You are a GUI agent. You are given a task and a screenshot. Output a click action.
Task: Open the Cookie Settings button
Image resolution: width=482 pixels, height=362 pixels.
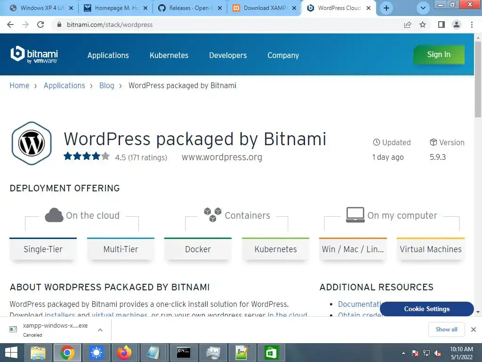tap(426, 309)
